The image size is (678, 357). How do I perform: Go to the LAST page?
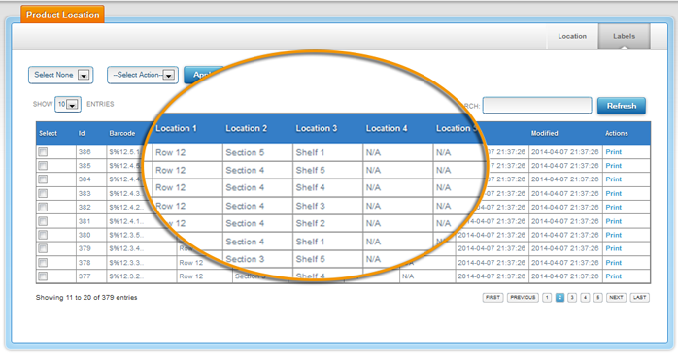pos(639,298)
